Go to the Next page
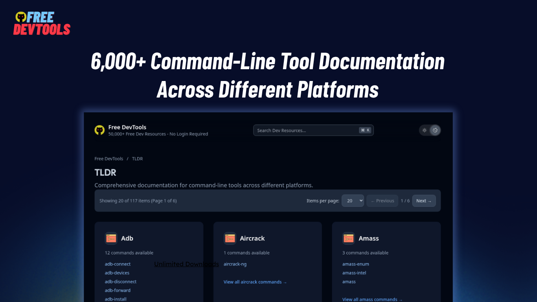Screen dimensions: 537x302 click(x=424, y=201)
